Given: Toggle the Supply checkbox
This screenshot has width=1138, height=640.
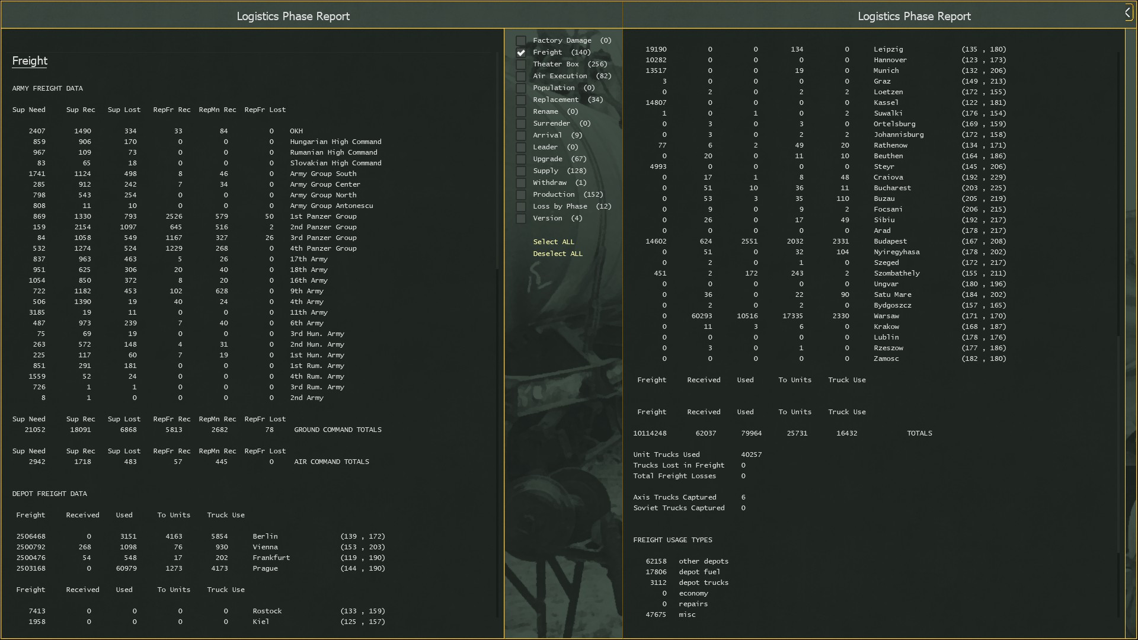Looking at the screenshot, I should 521,171.
